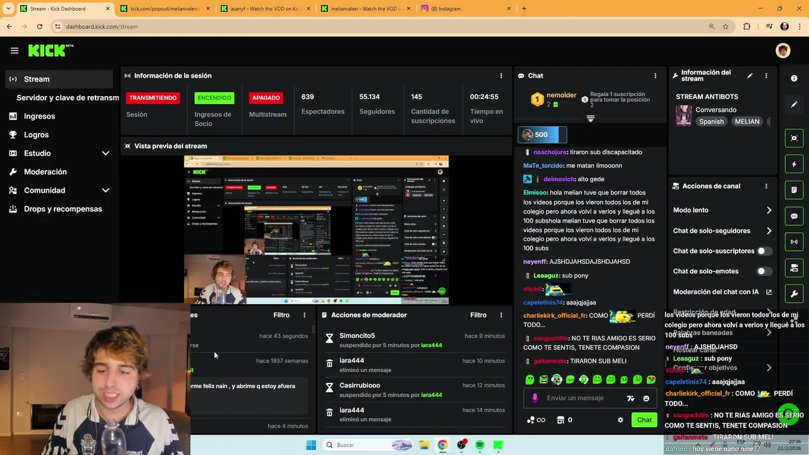The width and height of the screenshot is (809, 455).
Task: Open options for Información de la sesión
Action: (501, 76)
